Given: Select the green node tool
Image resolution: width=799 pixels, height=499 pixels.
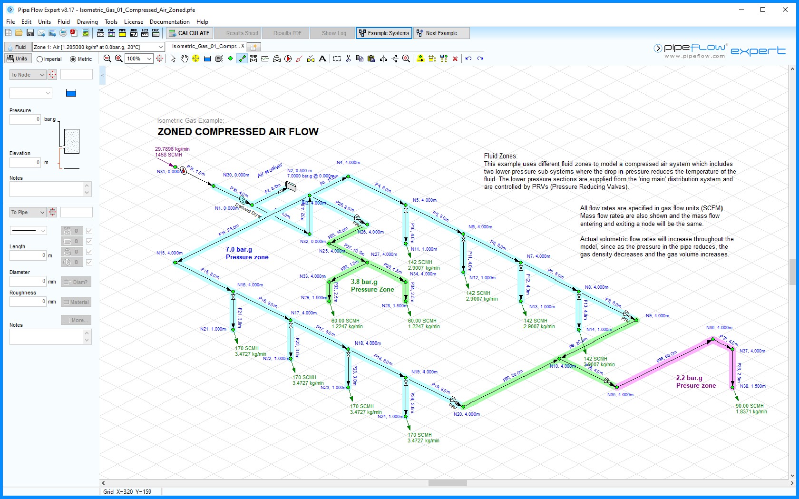Looking at the screenshot, I should tap(231, 59).
